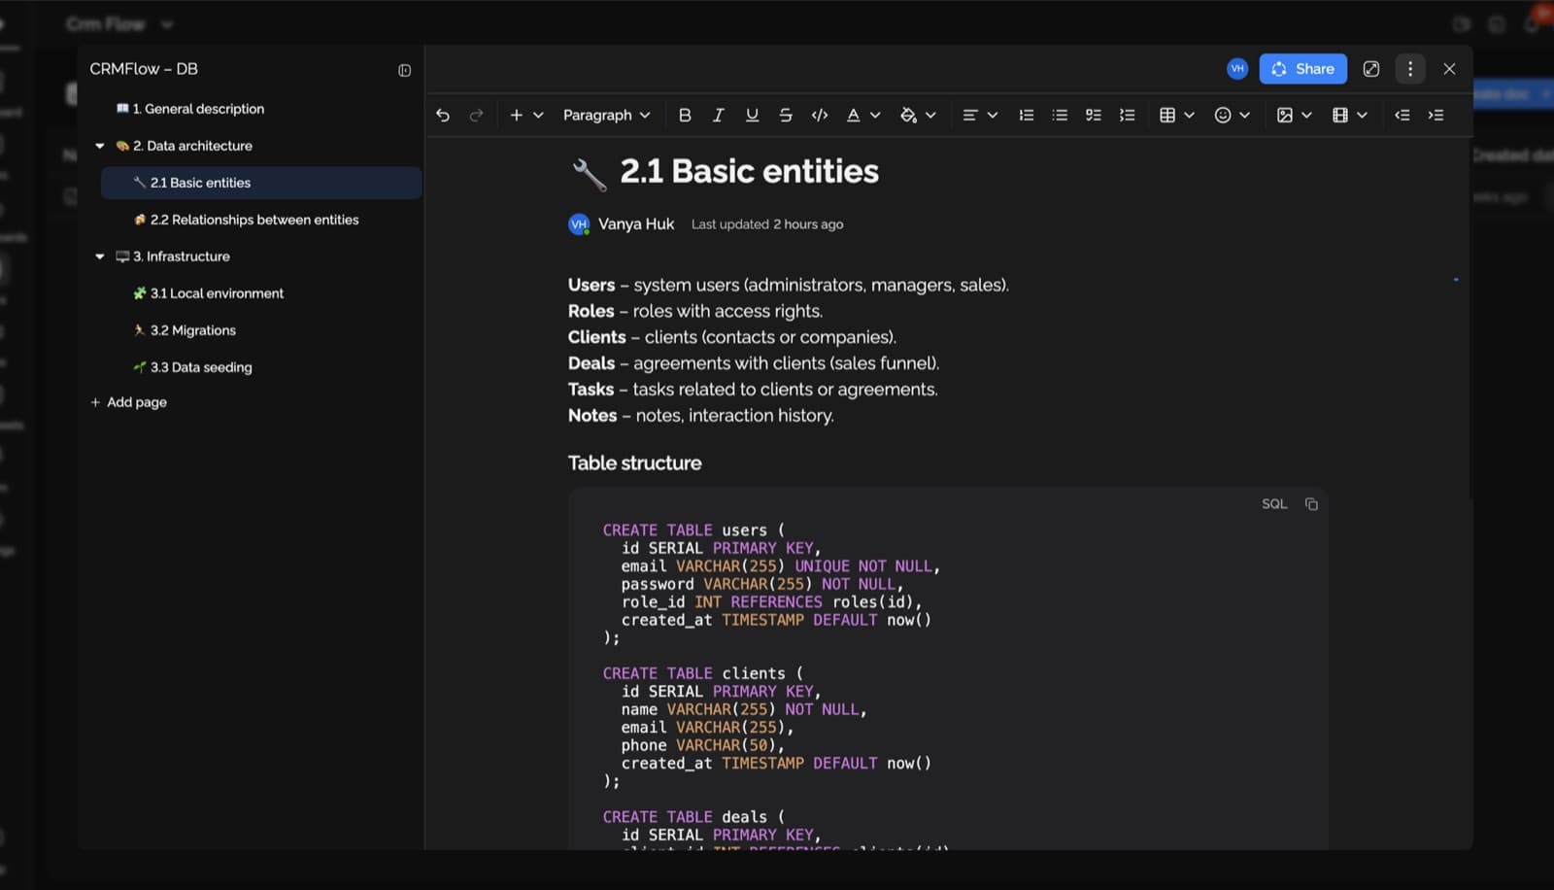Toggle italic formatting
The image size is (1554, 890).
coord(718,115)
